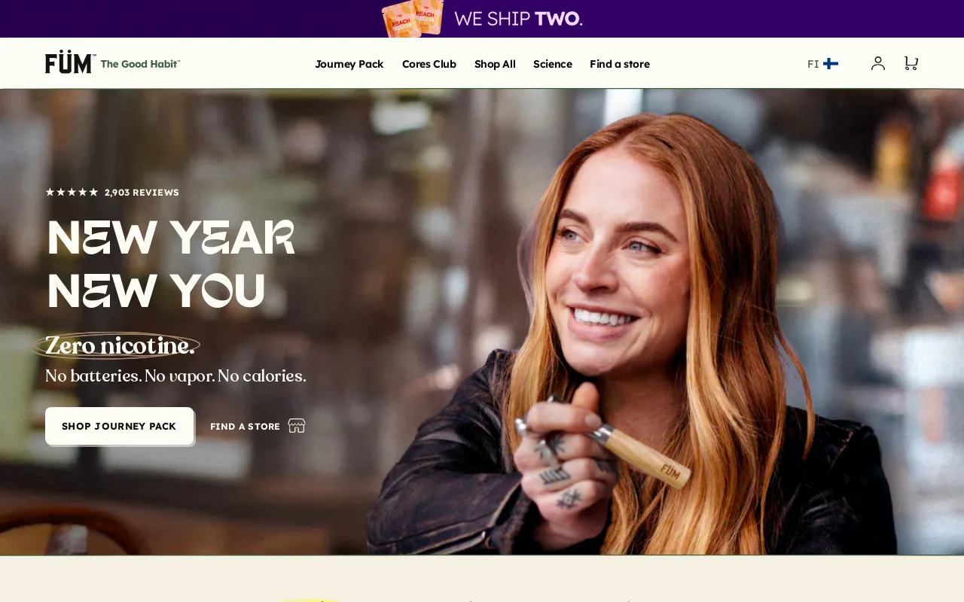Open the FI country selector
Screen dimensions: 964x602
click(822, 64)
